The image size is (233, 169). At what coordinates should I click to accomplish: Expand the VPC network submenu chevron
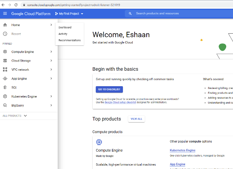pyautogui.click(x=51, y=70)
